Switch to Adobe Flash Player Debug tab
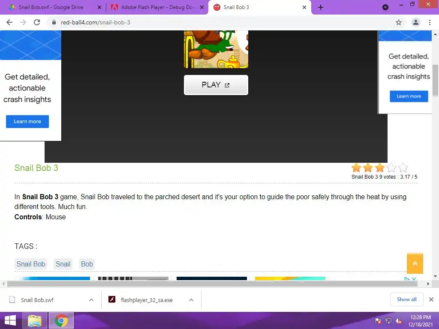 tap(158, 7)
